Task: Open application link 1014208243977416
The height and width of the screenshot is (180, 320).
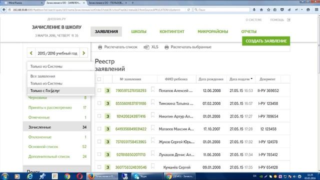Action: (x=131, y=116)
